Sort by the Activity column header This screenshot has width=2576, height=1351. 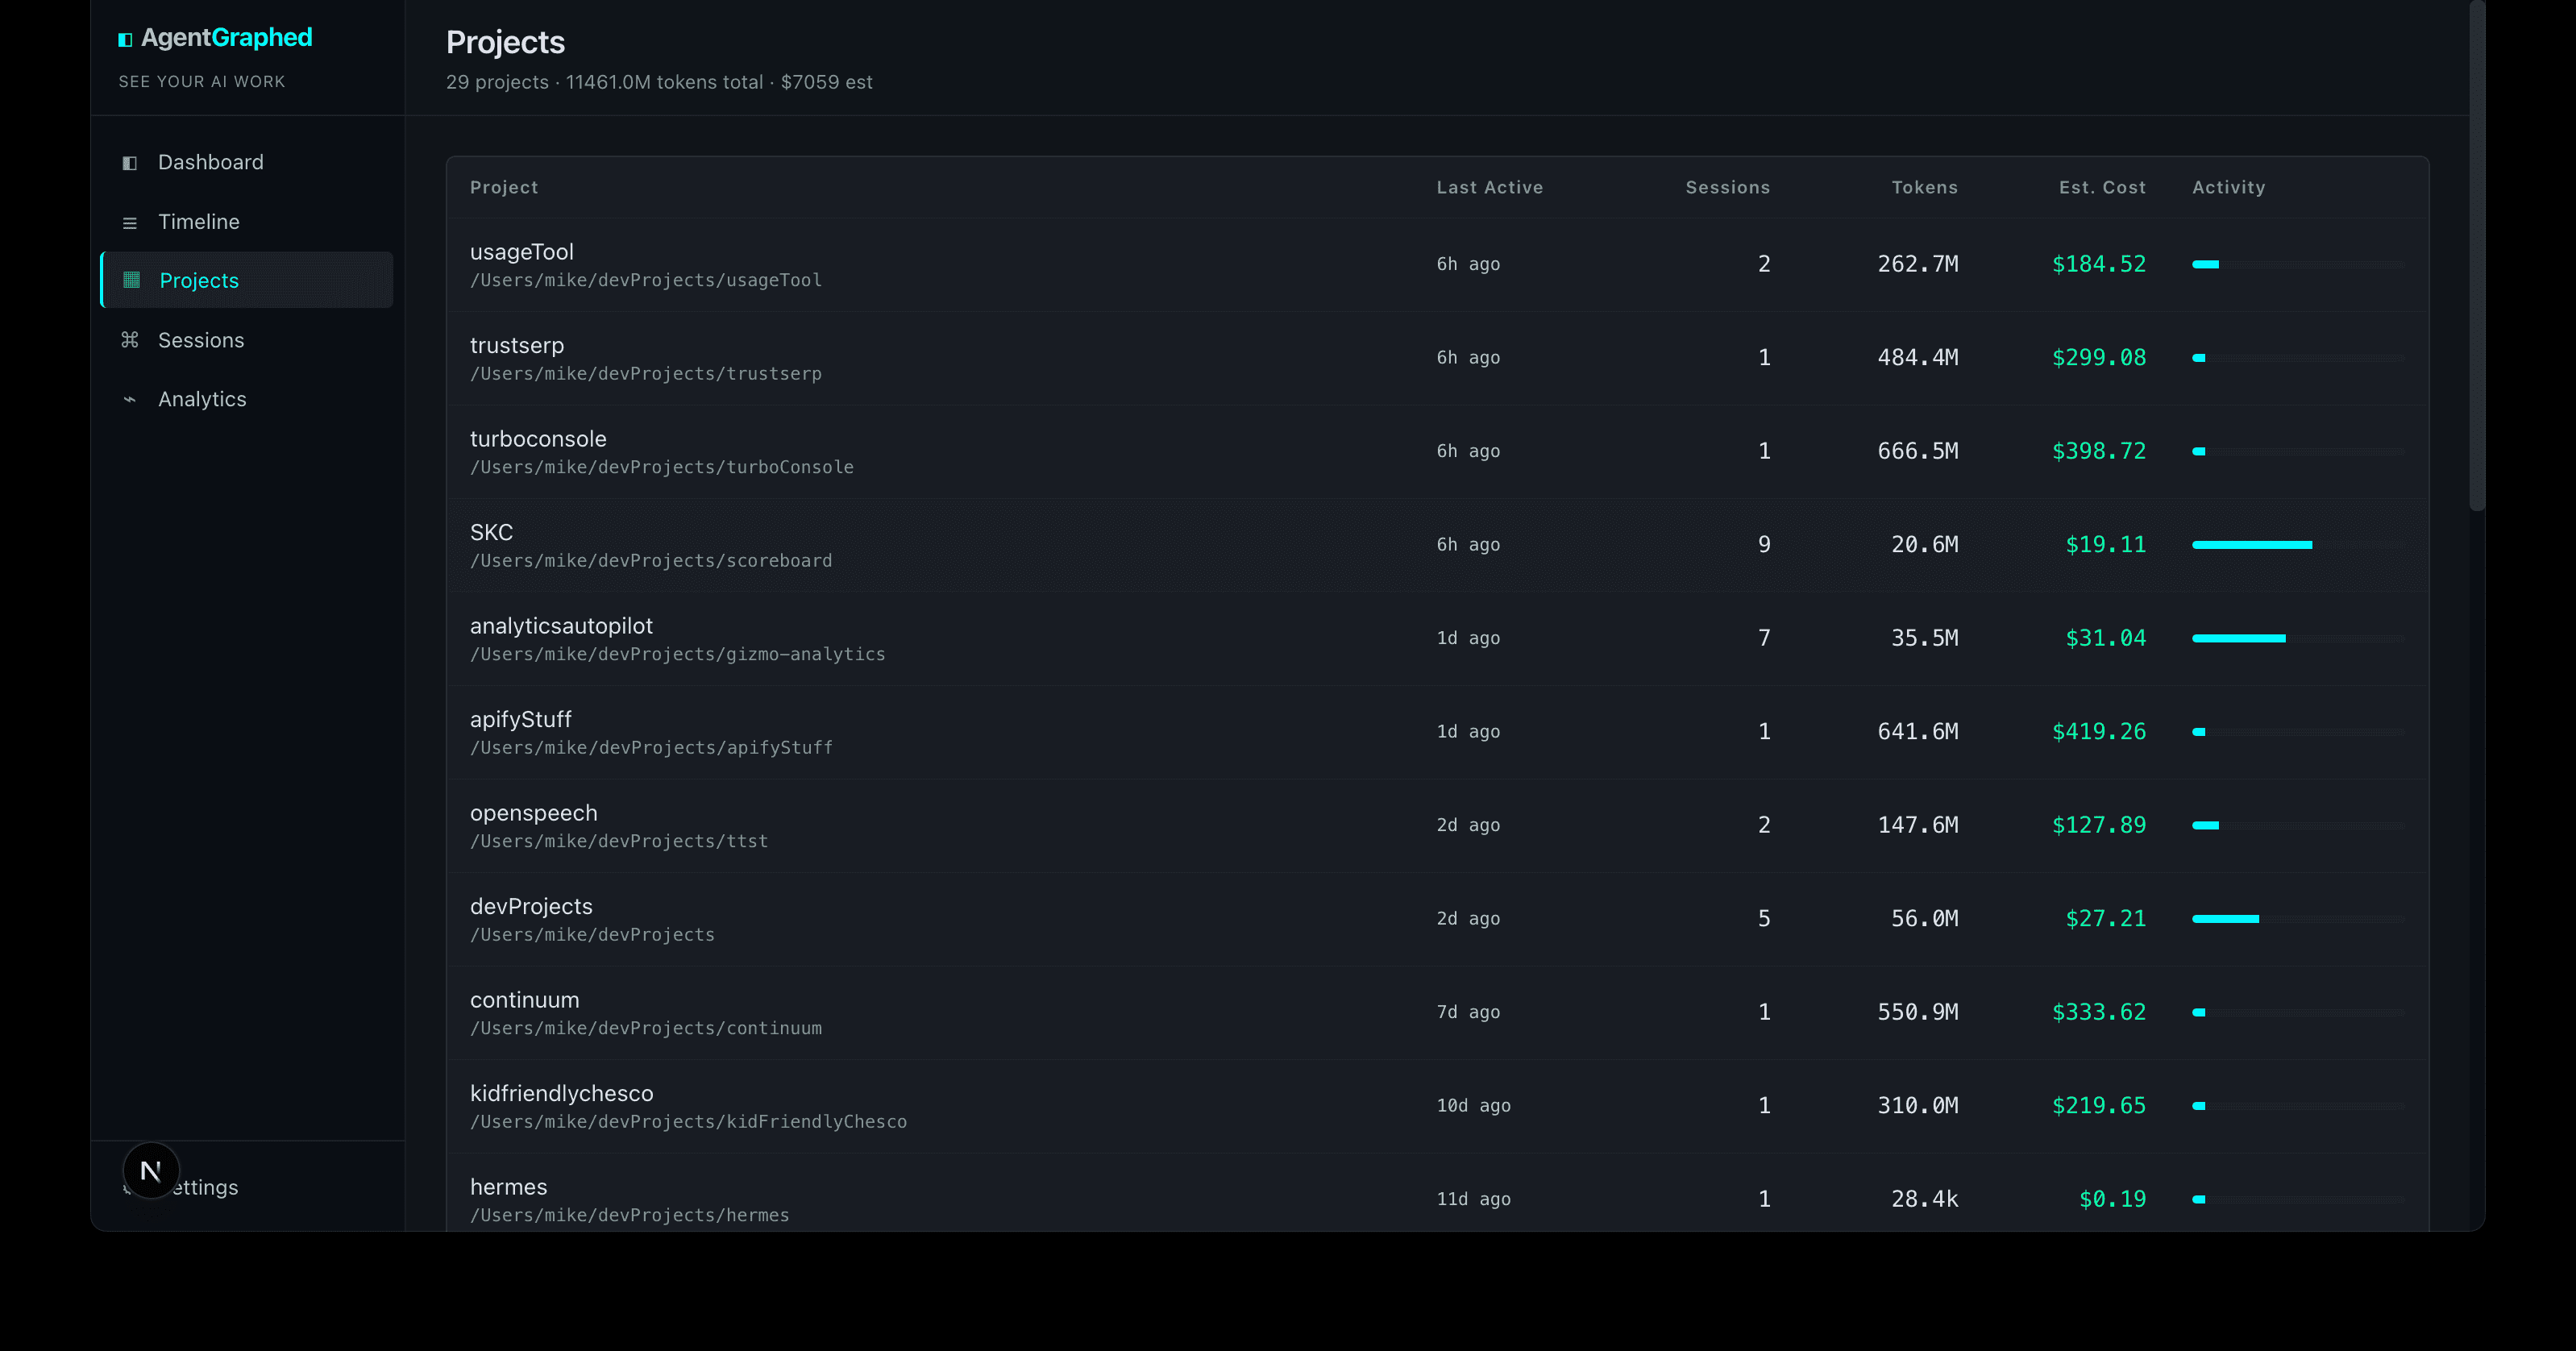[x=2229, y=187]
